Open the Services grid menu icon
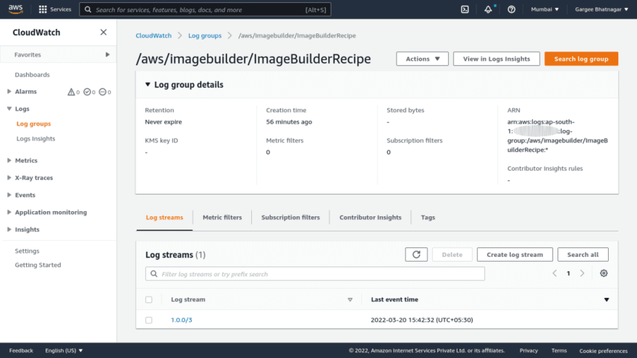 point(43,9)
